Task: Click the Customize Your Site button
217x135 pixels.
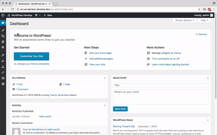Action: (x=31, y=56)
